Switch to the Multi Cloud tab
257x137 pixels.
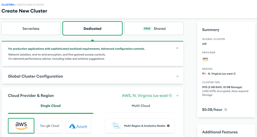[x=141, y=106]
